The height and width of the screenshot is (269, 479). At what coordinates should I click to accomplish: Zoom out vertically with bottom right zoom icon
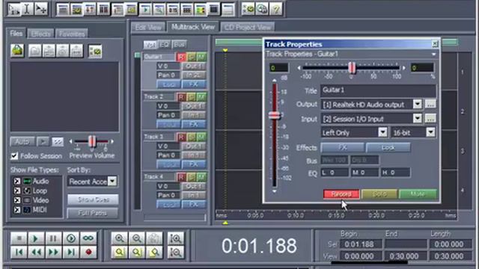coord(176,253)
